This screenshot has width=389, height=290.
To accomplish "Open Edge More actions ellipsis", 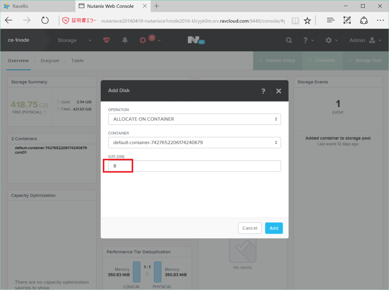I will click(x=380, y=20).
